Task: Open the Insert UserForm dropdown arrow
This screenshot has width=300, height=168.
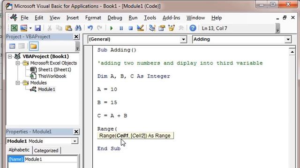Action: pyautogui.click(x=30, y=28)
